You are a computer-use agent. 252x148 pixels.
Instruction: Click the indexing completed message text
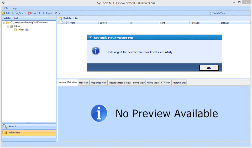point(140,52)
